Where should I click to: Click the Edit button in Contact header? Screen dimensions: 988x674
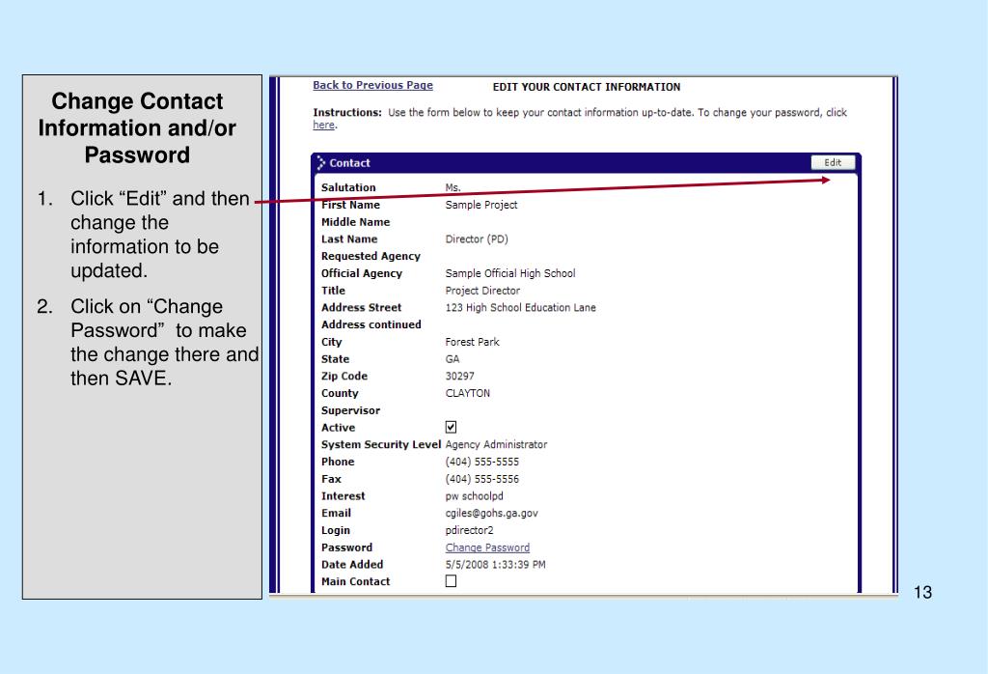pyautogui.click(x=833, y=162)
